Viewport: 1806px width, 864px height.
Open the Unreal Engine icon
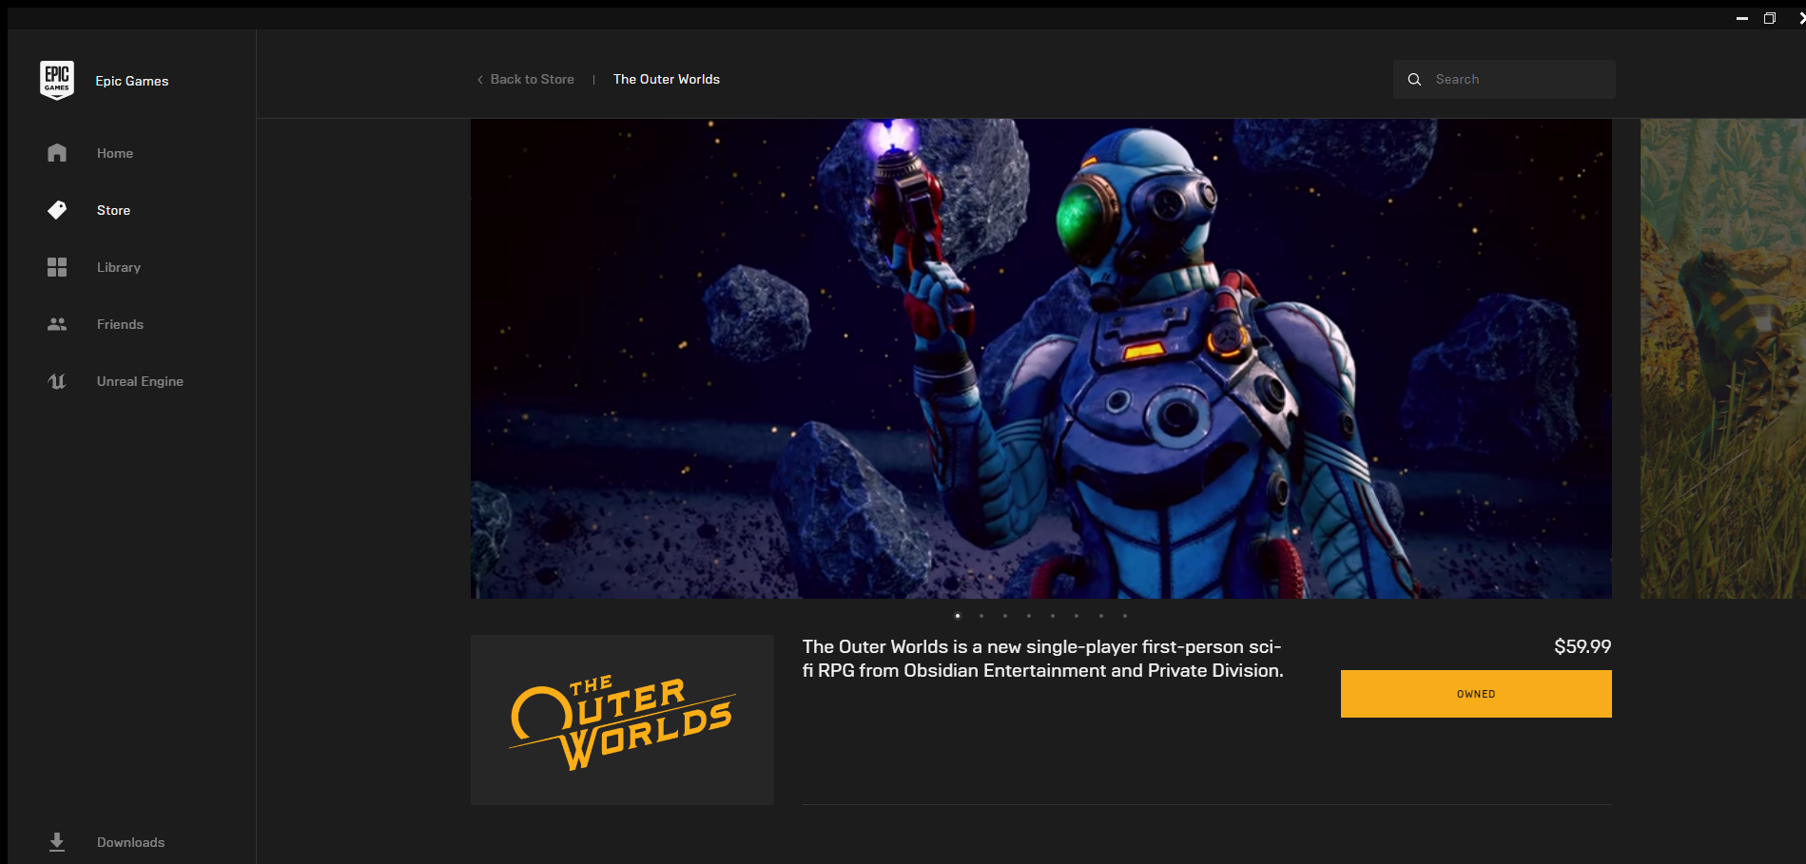(57, 381)
